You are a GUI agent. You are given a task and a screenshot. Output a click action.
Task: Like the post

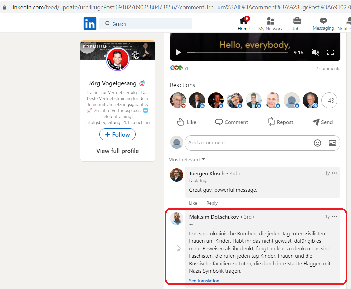(x=187, y=122)
